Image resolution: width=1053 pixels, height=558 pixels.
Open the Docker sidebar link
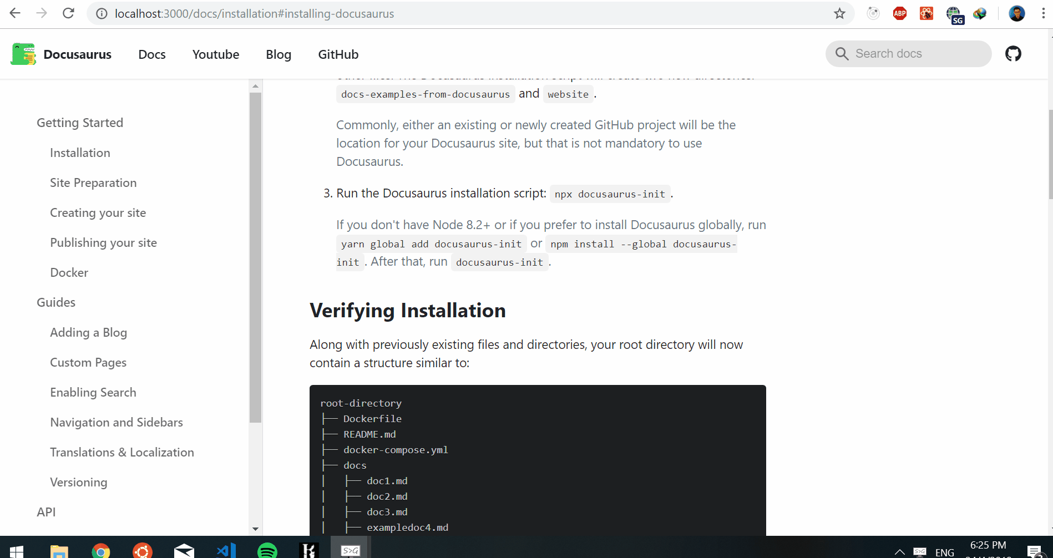click(x=69, y=272)
